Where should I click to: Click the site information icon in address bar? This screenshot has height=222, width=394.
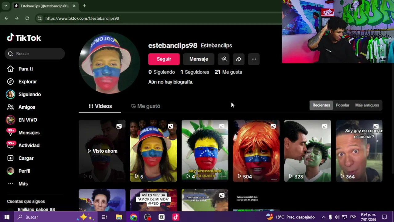39,18
